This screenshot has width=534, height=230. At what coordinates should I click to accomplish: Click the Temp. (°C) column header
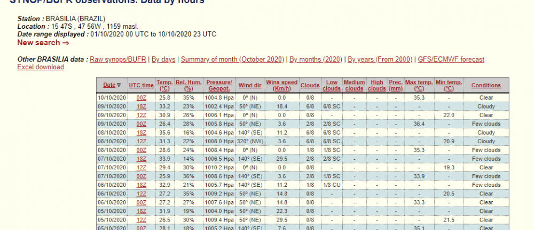[164, 85]
